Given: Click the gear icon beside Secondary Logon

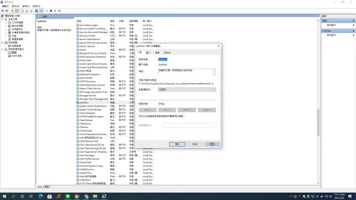Looking at the screenshot, I should [78, 25].
